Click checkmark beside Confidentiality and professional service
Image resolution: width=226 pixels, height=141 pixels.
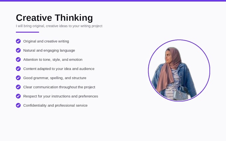pyautogui.click(x=18, y=105)
